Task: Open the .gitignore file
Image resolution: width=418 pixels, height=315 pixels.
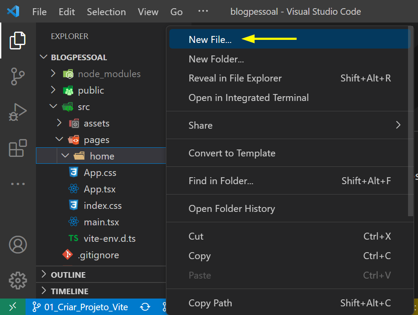Action: click(x=98, y=255)
